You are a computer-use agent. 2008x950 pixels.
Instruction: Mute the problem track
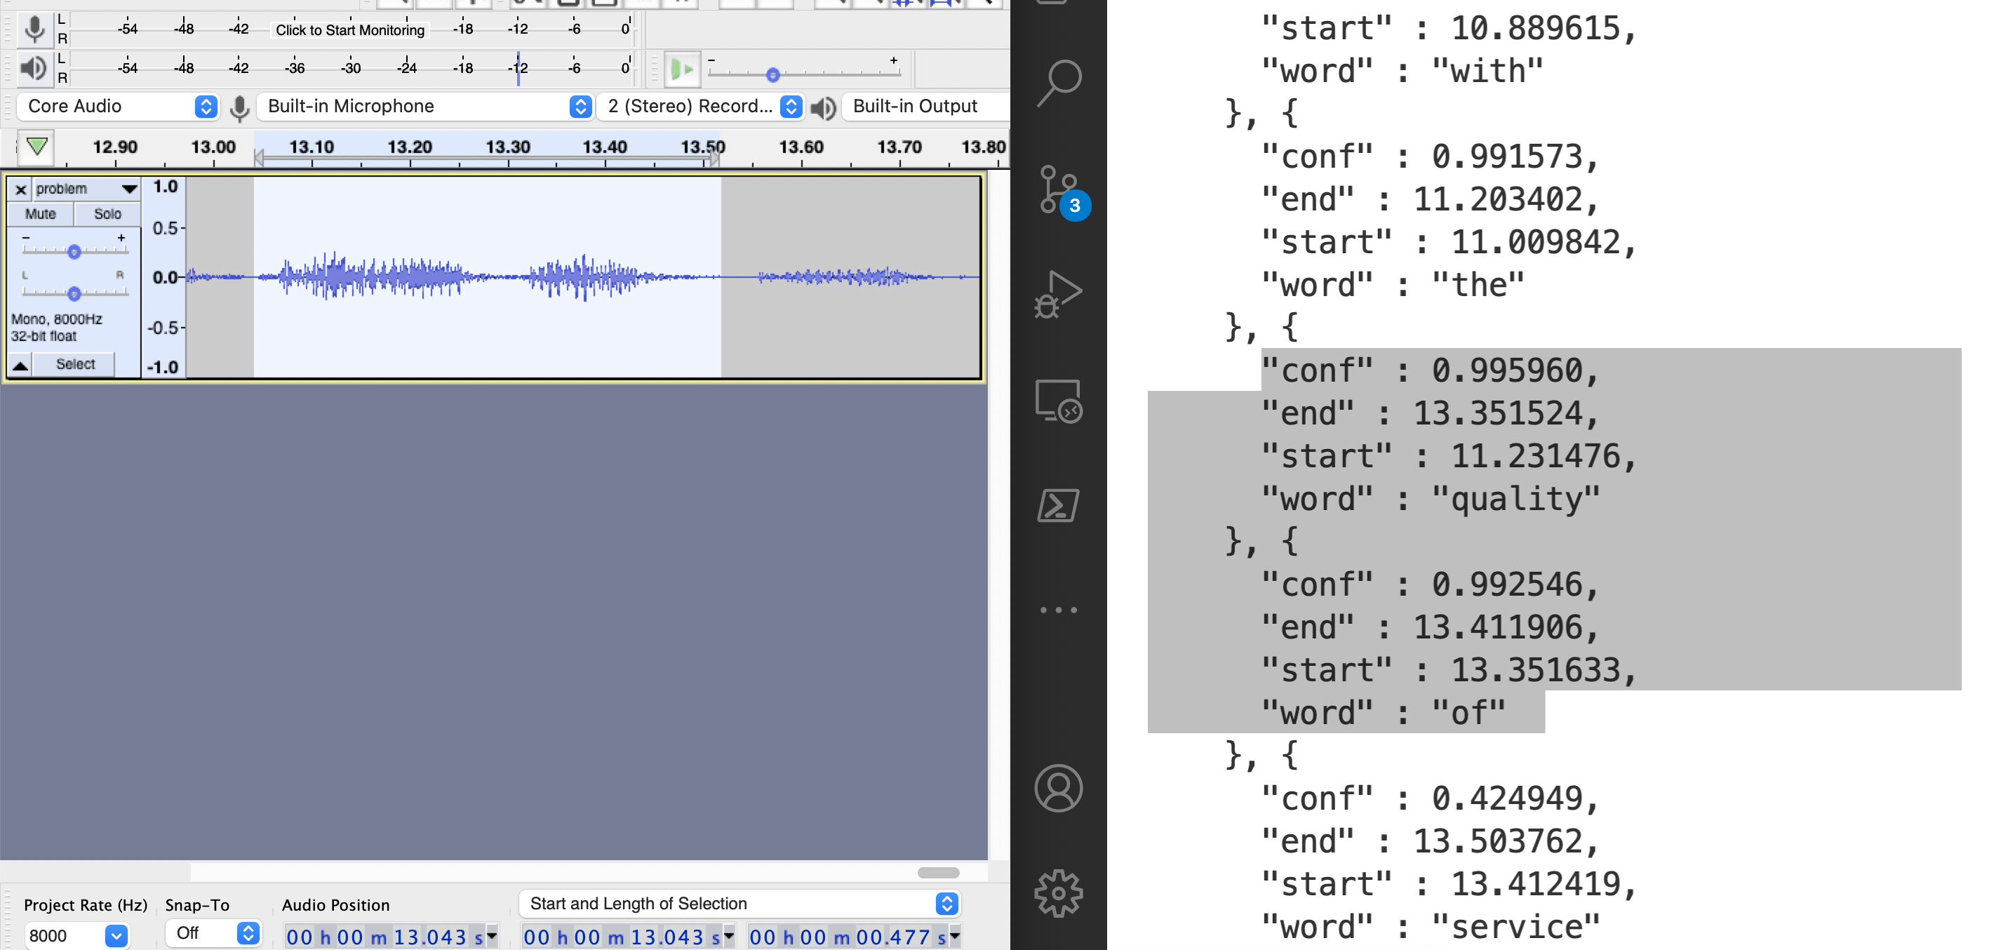[40, 213]
